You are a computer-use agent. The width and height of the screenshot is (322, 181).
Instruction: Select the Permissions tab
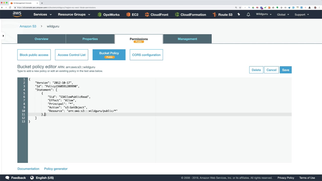click(139, 39)
